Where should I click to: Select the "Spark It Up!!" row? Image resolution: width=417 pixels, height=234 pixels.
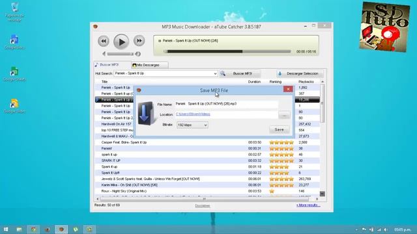[x=207, y=173]
